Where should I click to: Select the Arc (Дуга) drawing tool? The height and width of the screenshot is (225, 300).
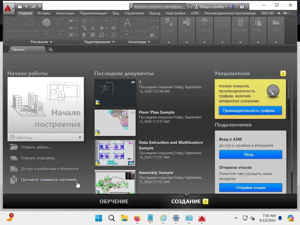click(60, 25)
